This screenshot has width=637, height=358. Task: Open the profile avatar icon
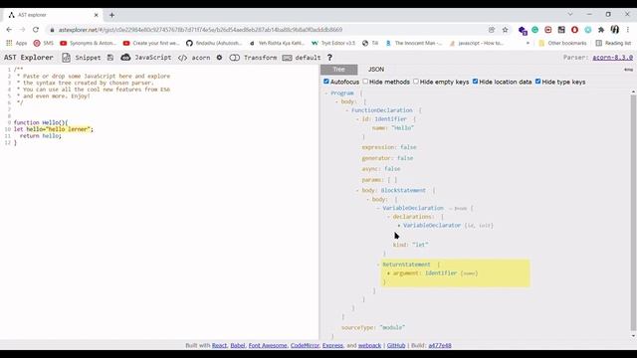[615, 30]
